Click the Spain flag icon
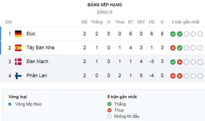 click(18, 48)
